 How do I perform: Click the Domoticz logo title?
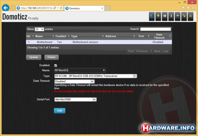coord(15,17)
